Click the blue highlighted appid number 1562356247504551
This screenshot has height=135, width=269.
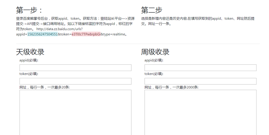(42, 34)
